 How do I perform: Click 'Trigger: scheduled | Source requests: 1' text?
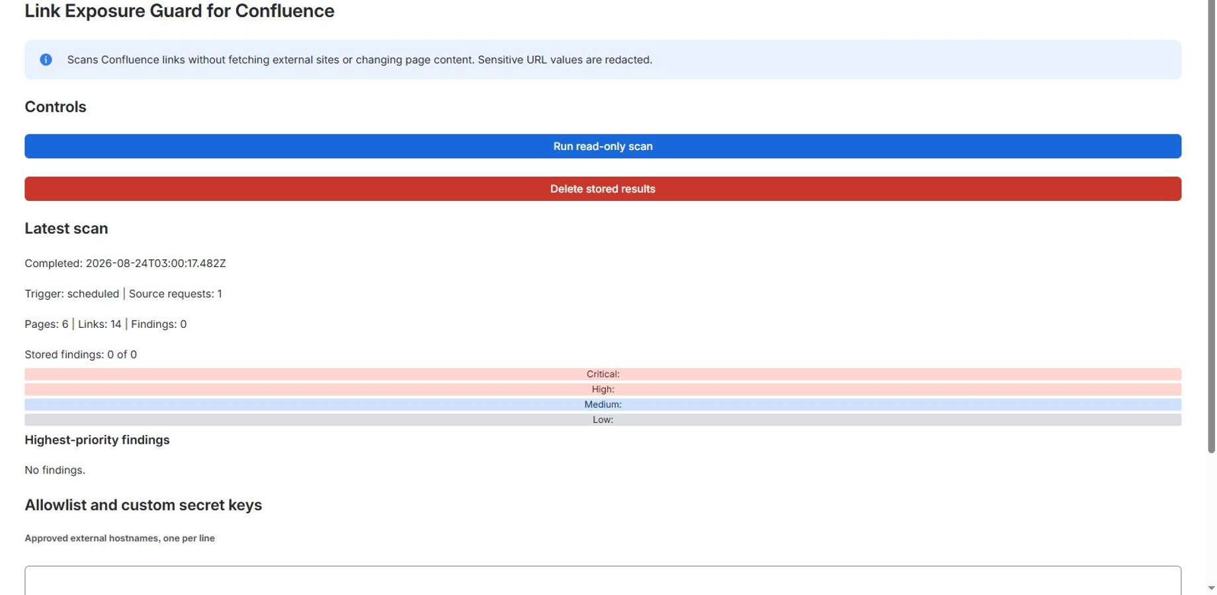click(123, 294)
